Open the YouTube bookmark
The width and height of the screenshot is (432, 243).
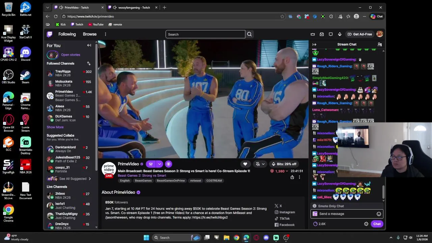click(x=96, y=24)
